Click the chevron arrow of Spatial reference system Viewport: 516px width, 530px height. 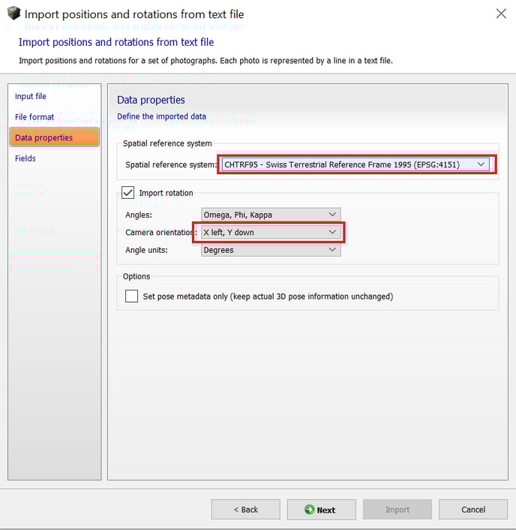coord(481,164)
